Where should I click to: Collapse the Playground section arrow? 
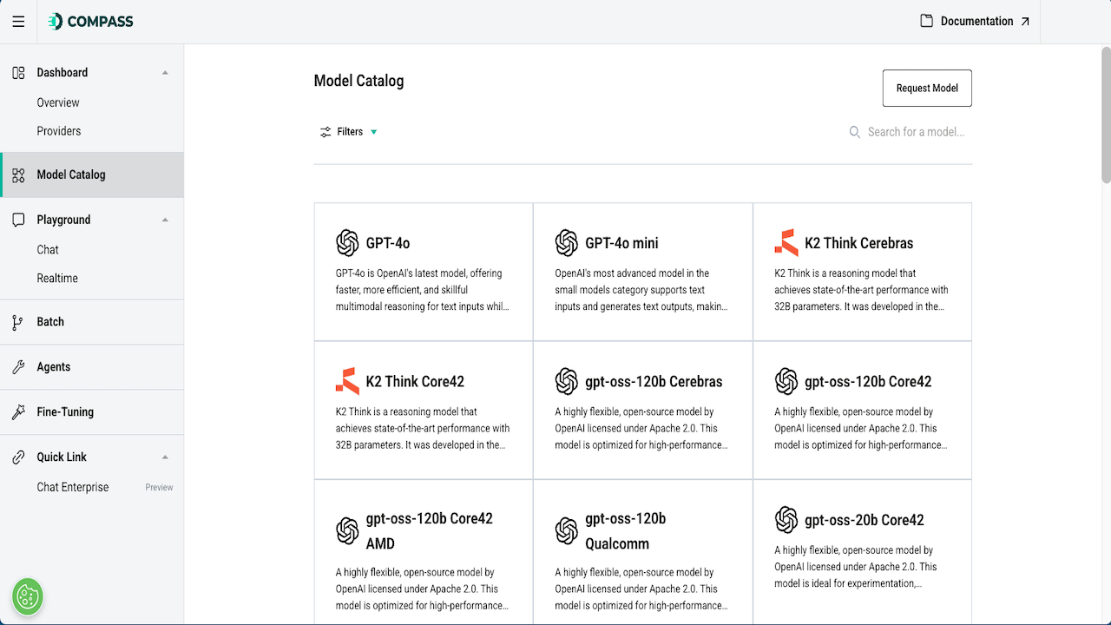(x=165, y=220)
